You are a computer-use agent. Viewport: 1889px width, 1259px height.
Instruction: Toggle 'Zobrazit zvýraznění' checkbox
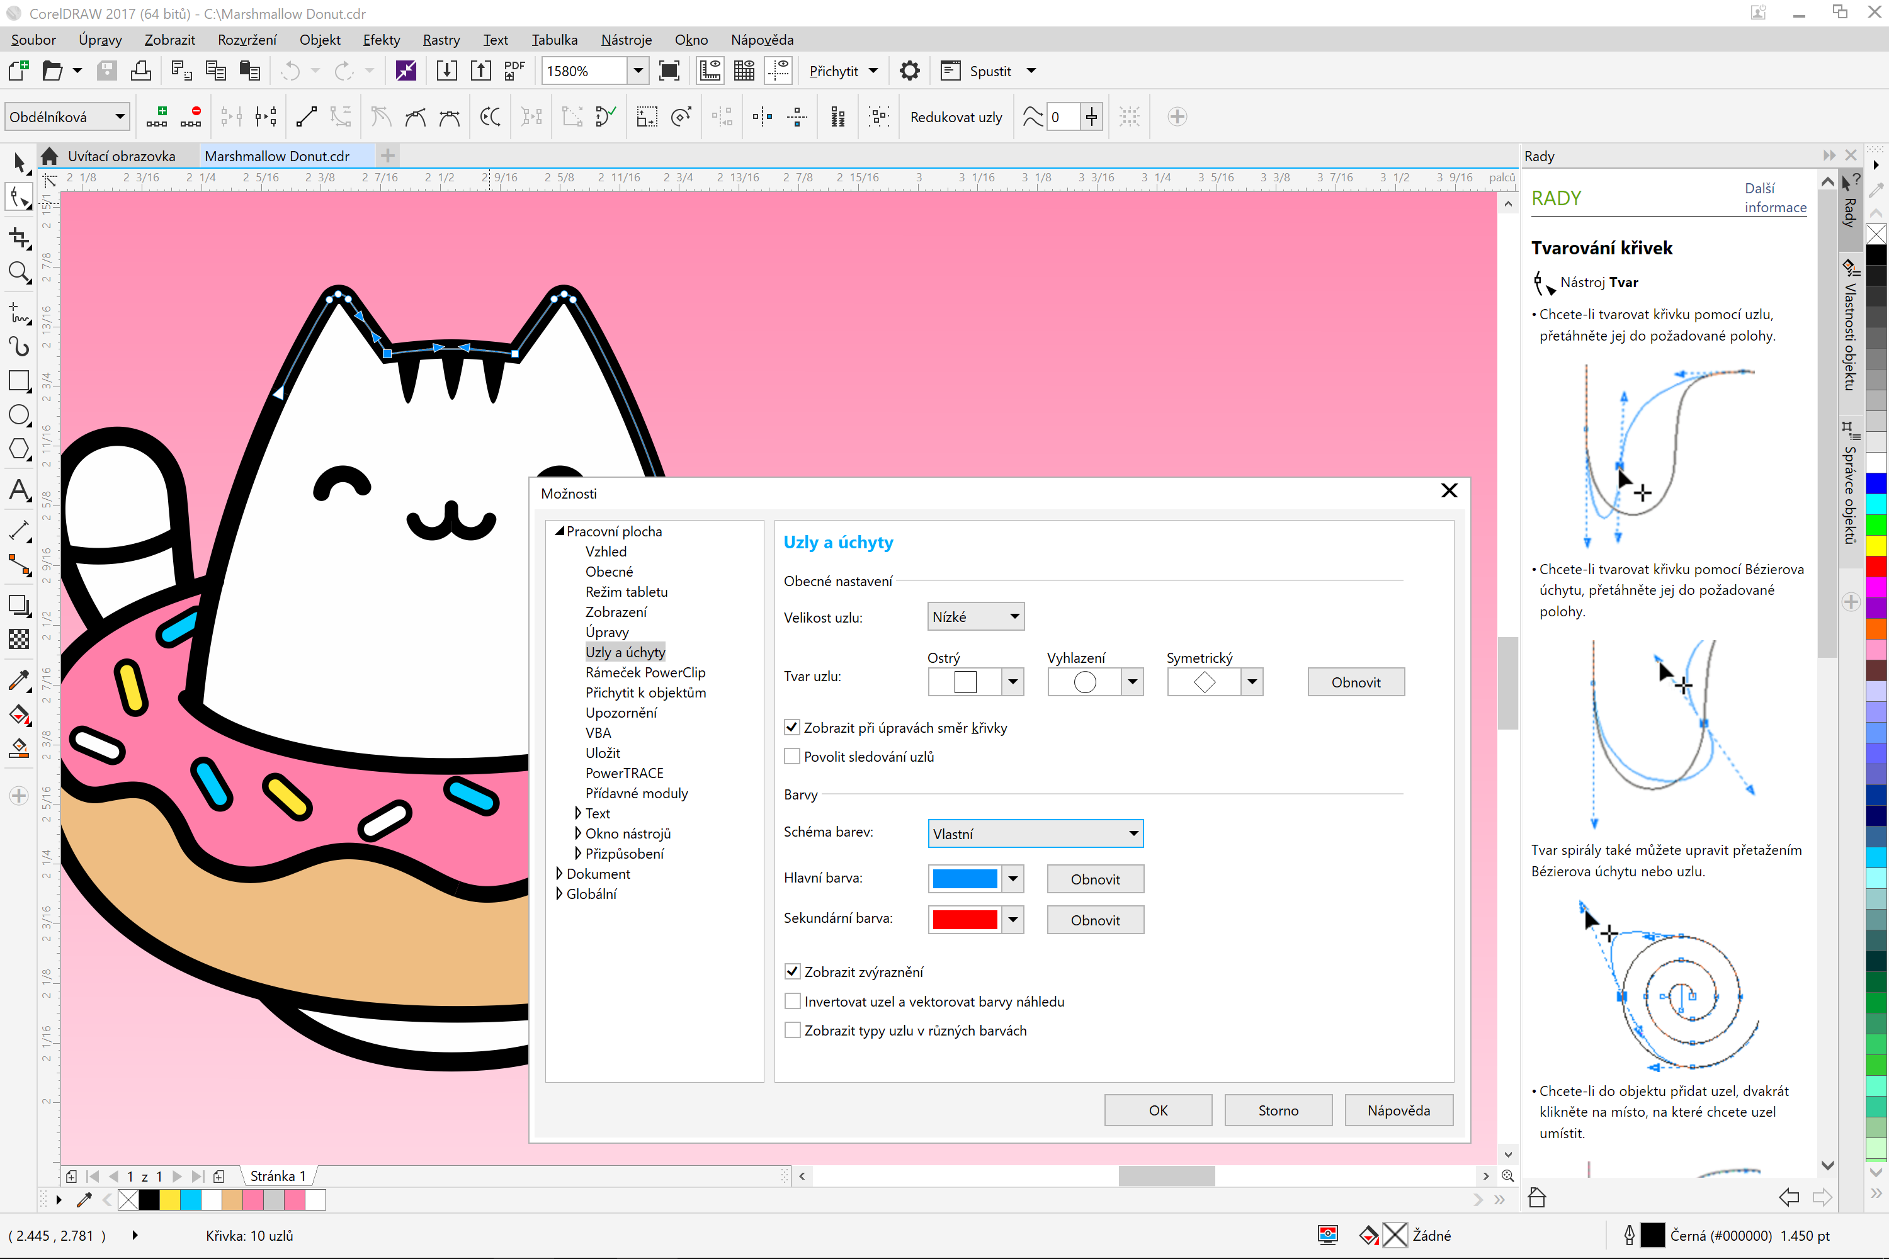point(792,971)
